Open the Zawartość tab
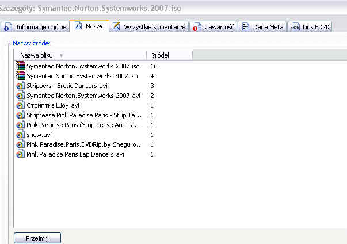 click(213, 27)
